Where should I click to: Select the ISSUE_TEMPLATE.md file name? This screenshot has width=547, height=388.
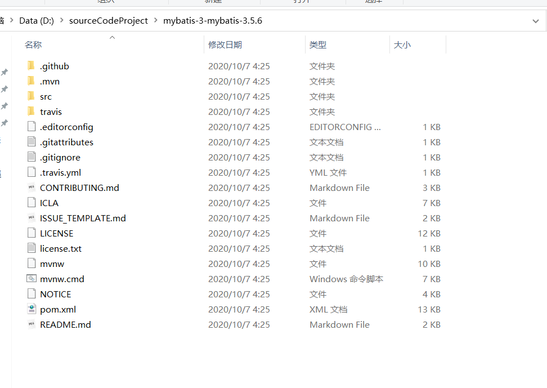(83, 218)
